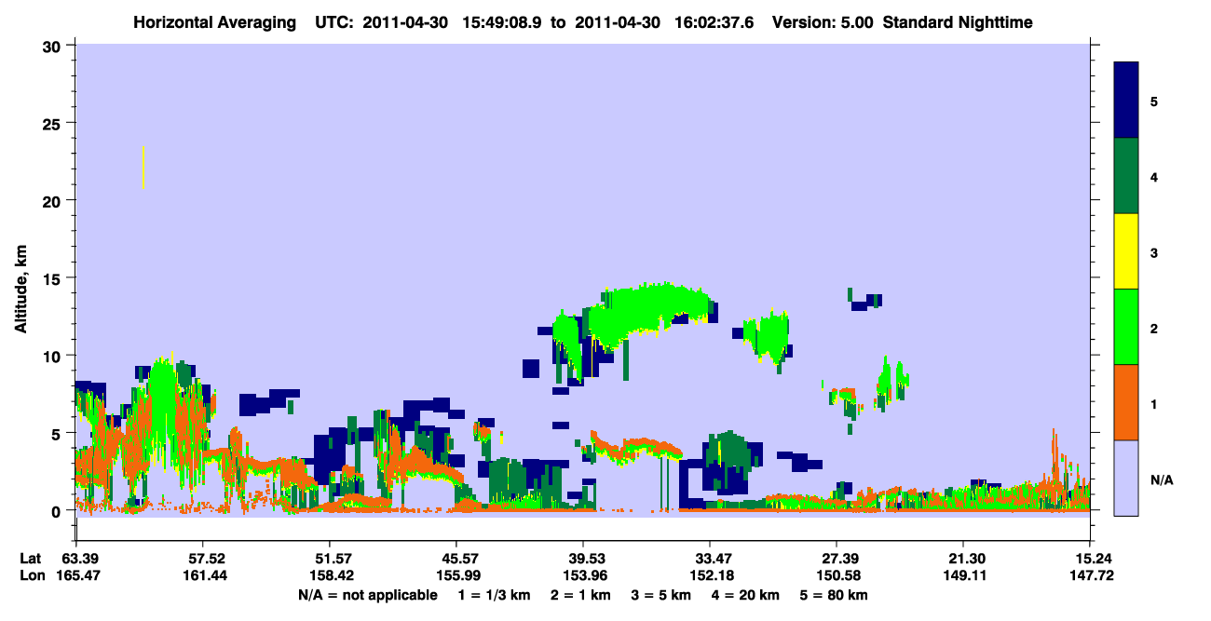Click the lavender N/A colorbar segment
The width and height of the screenshot is (1211, 621).
click(x=1126, y=478)
